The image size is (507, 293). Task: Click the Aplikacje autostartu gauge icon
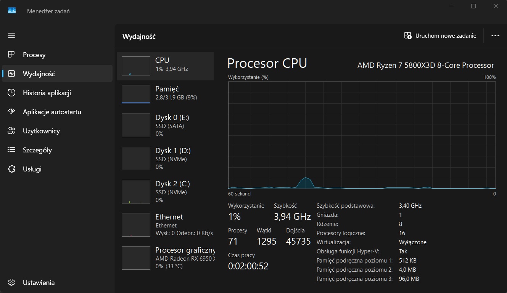point(11,112)
